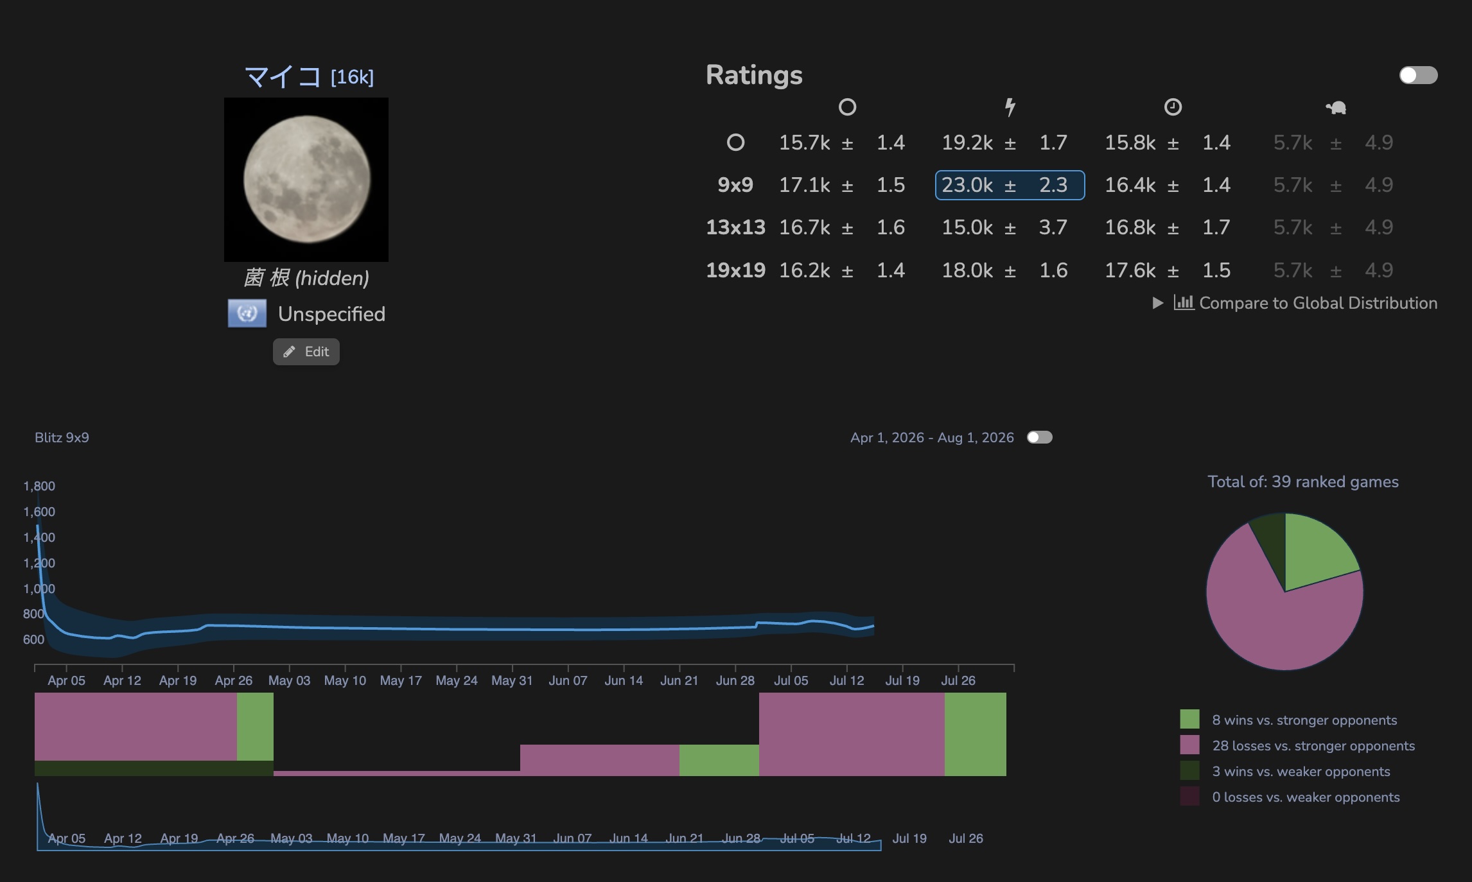Click the blitz lightning bolt icon
The height and width of the screenshot is (882, 1472).
pos(1010,107)
